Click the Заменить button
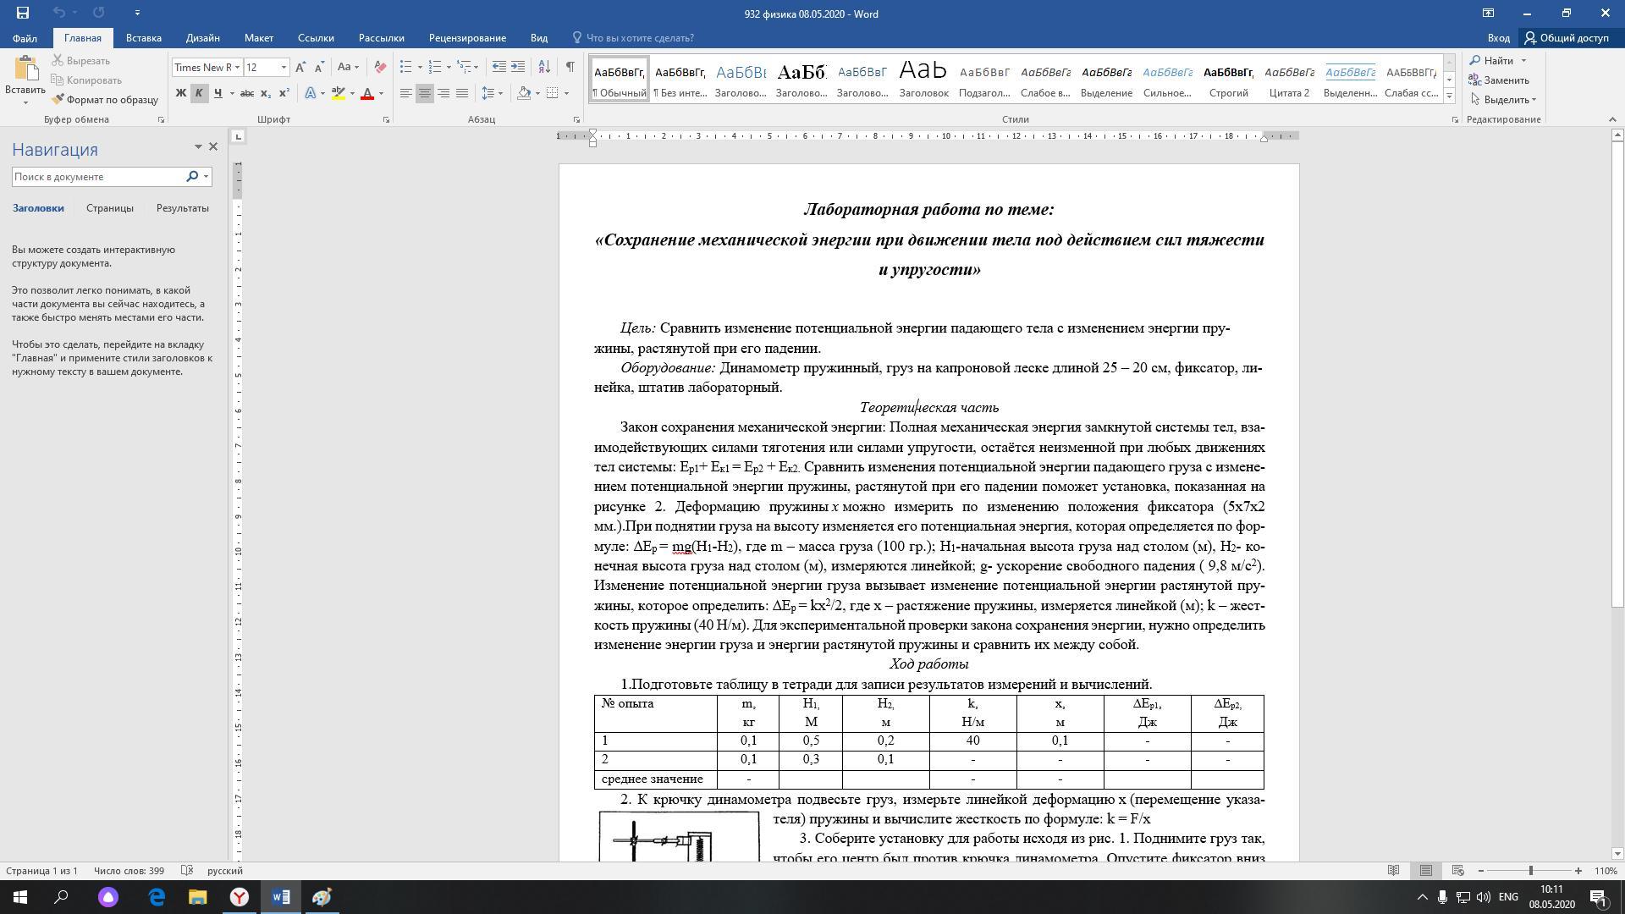 point(1500,80)
